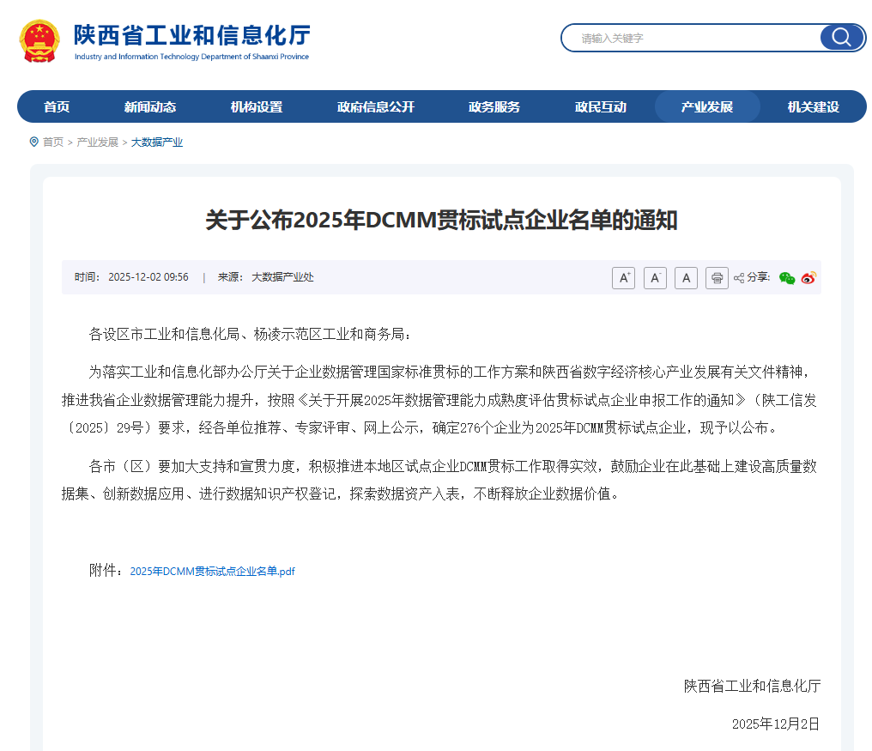Click the national emblem logo
Viewport: 872px width, 751px height.
[x=39, y=40]
